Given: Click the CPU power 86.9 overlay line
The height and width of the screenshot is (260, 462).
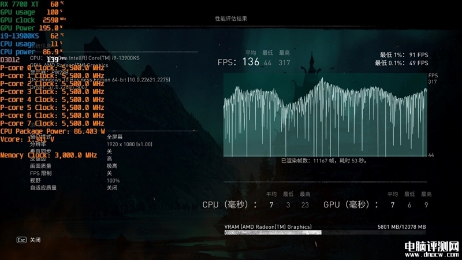Looking at the screenshot, I should click(31, 52).
